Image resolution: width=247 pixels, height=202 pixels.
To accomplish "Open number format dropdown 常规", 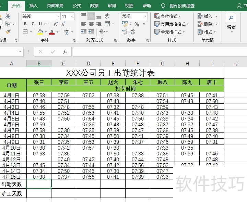I will tap(145, 16).
